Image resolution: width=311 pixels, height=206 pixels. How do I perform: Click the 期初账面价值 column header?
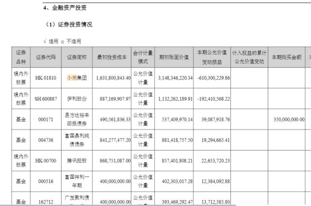click(x=174, y=57)
